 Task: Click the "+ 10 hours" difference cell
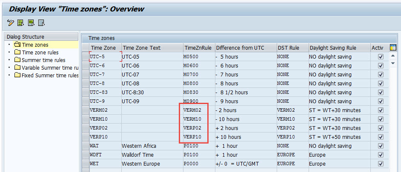pyautogui.click(x=246, y=137)
